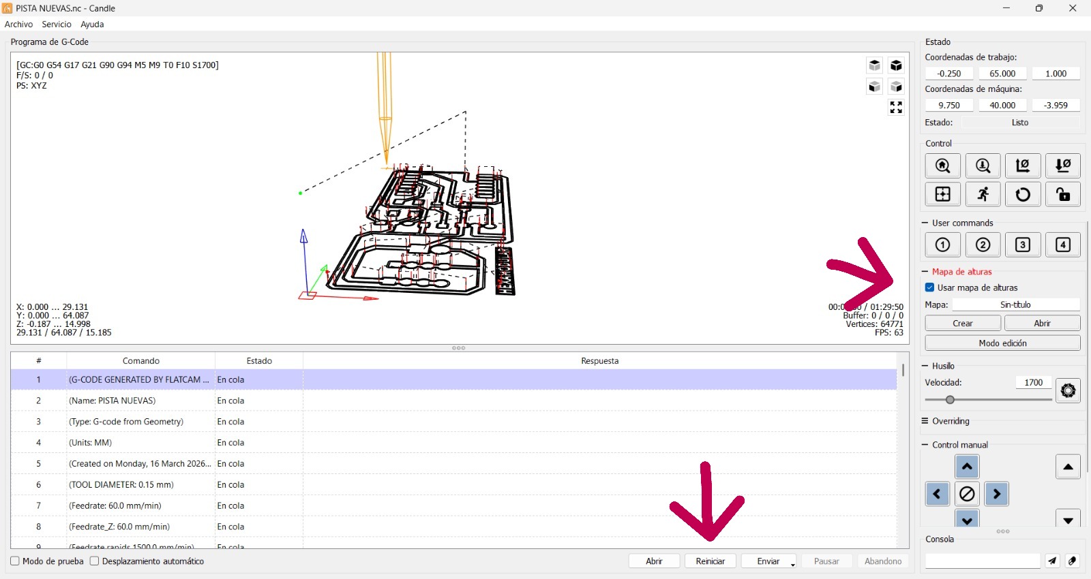Viewport: 1091px width, 579px height.
Task: Open the Enviar button dropdown arrow
Action: coord(792,563)
